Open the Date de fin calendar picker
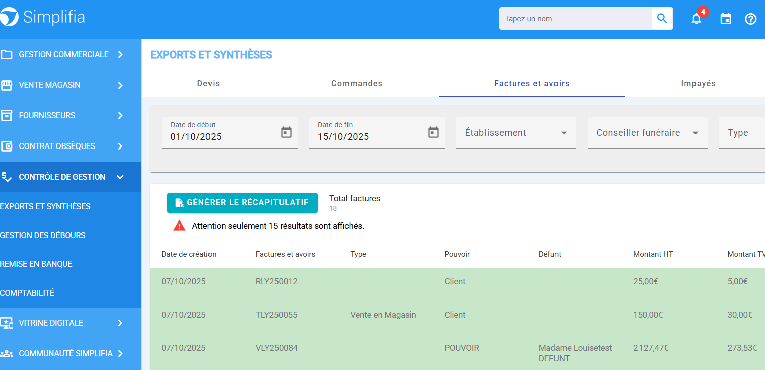 [x=433, y=132]
